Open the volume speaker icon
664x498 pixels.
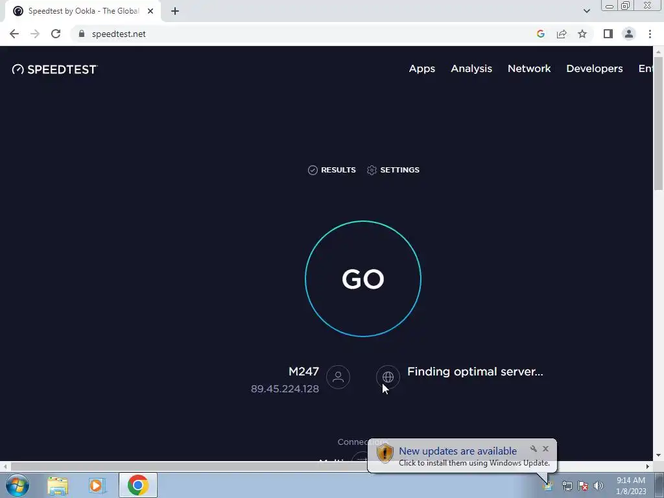(599, 486)
